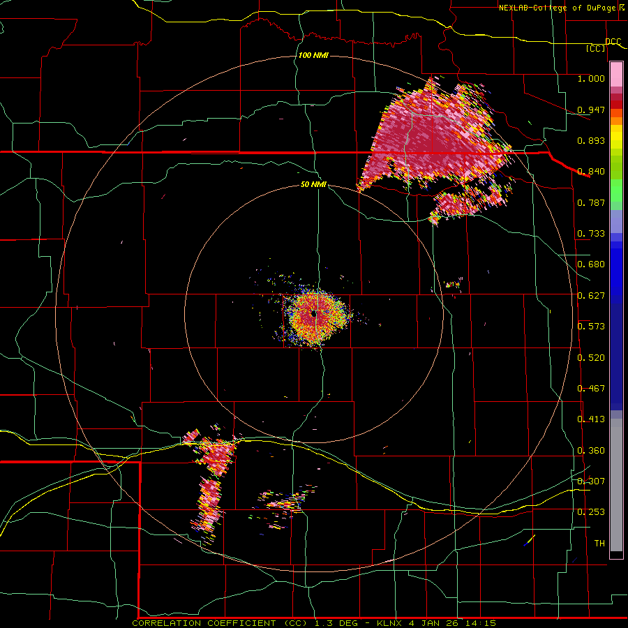Click the 0.467 value on the color scale

point(591,389)
